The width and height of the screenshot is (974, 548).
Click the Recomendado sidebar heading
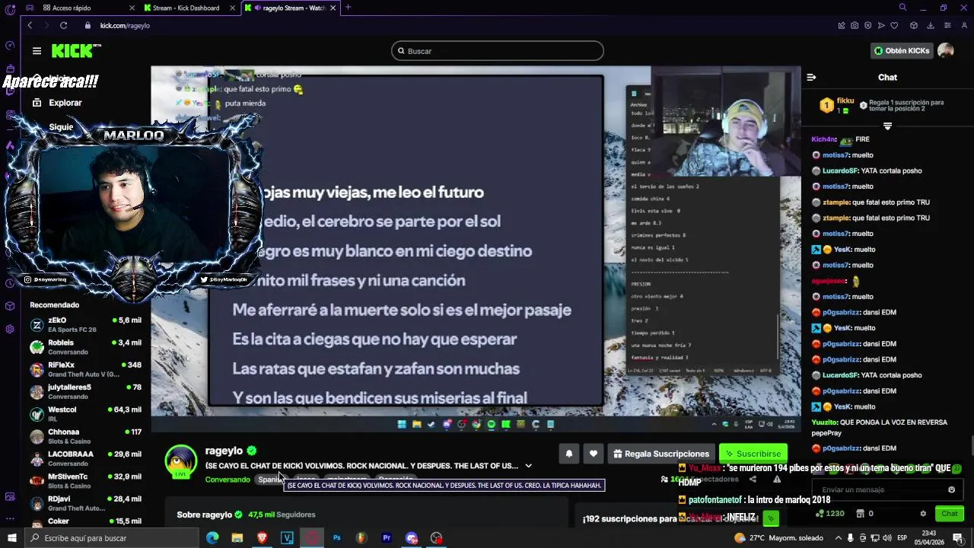(55, 305)
